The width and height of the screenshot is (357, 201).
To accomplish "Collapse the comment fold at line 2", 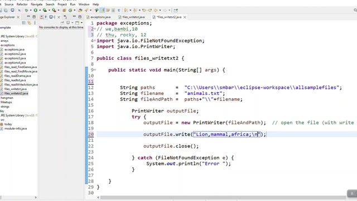I will [x=95, y=29].
